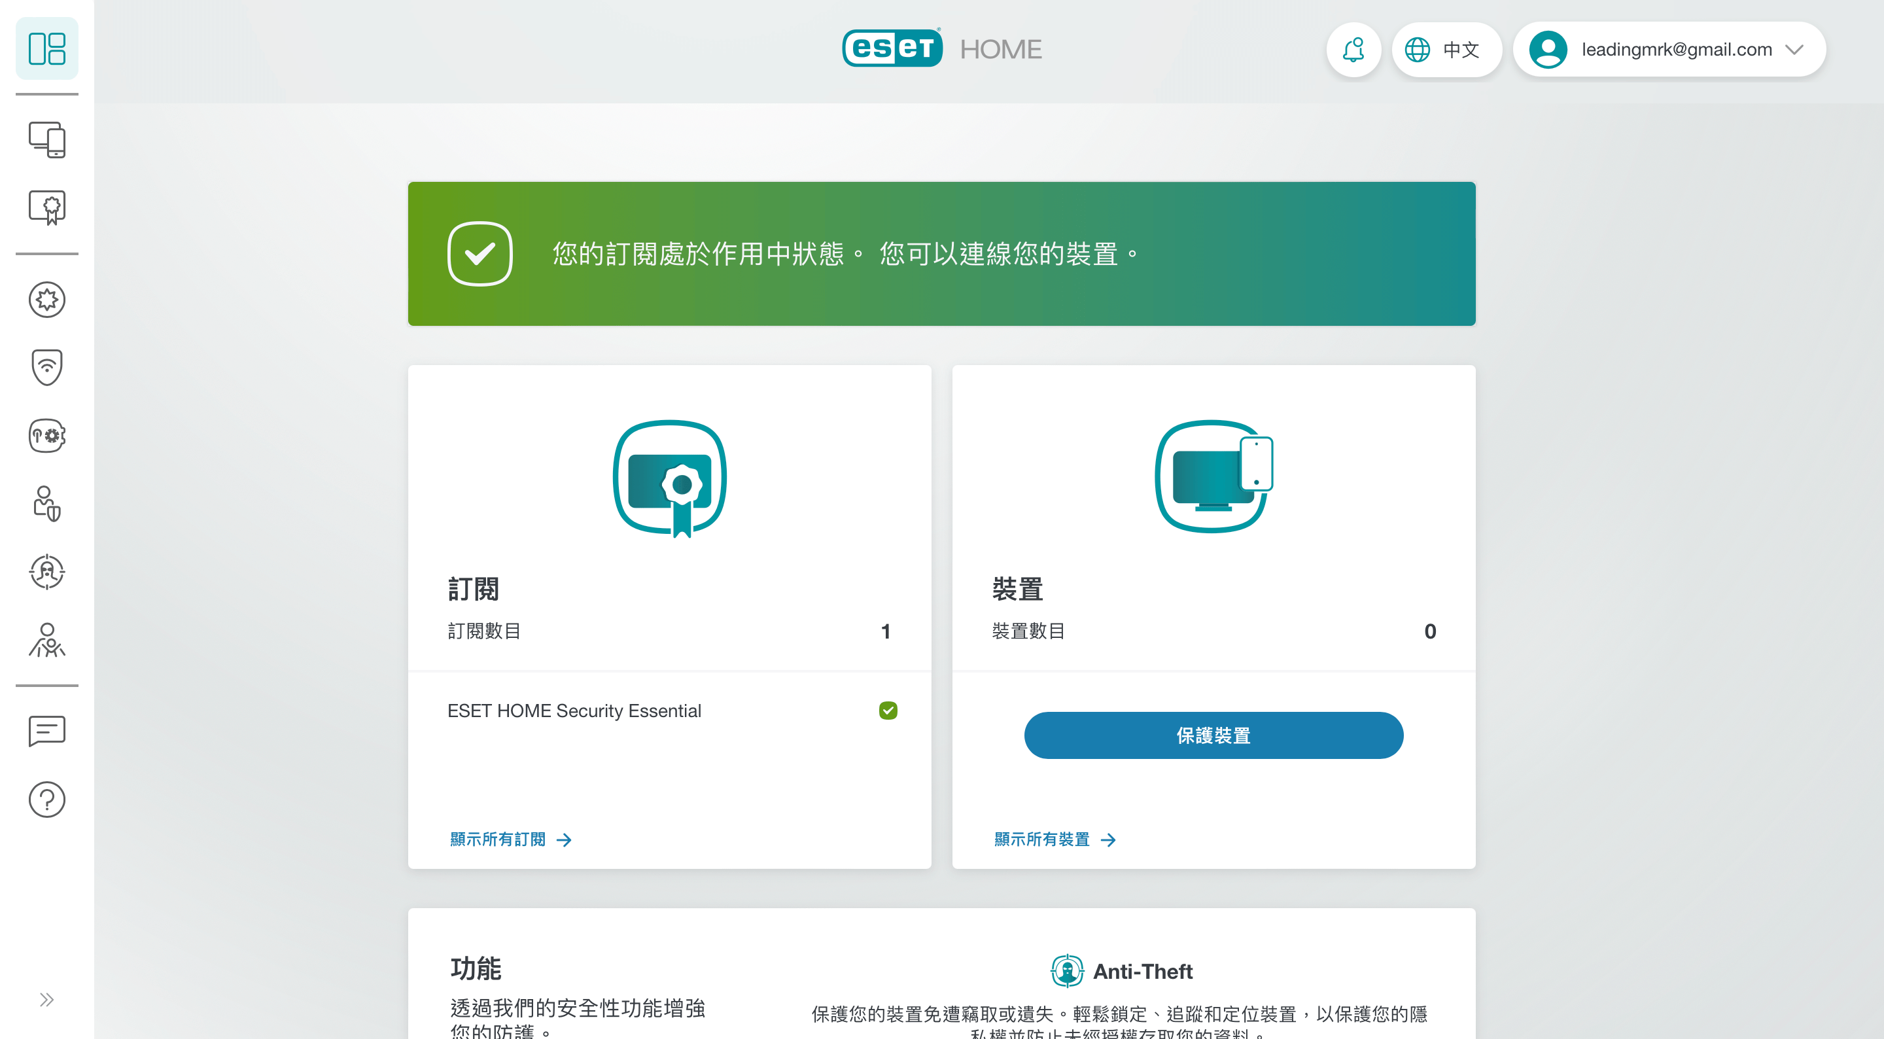Open the feedback message icon in sidebar
This screenshot has height=1039, width=1884.
pyautogui.click(x=47, y=731)
